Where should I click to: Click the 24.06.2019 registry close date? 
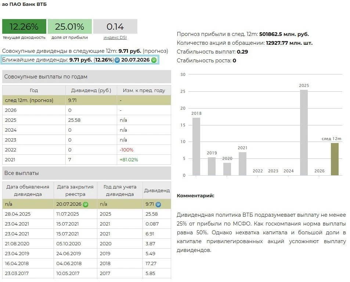[69, 254]
